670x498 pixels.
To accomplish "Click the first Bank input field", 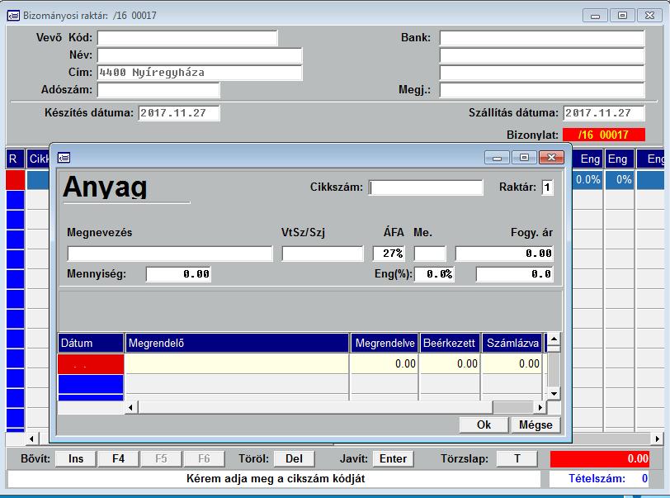I will point(542,38).
